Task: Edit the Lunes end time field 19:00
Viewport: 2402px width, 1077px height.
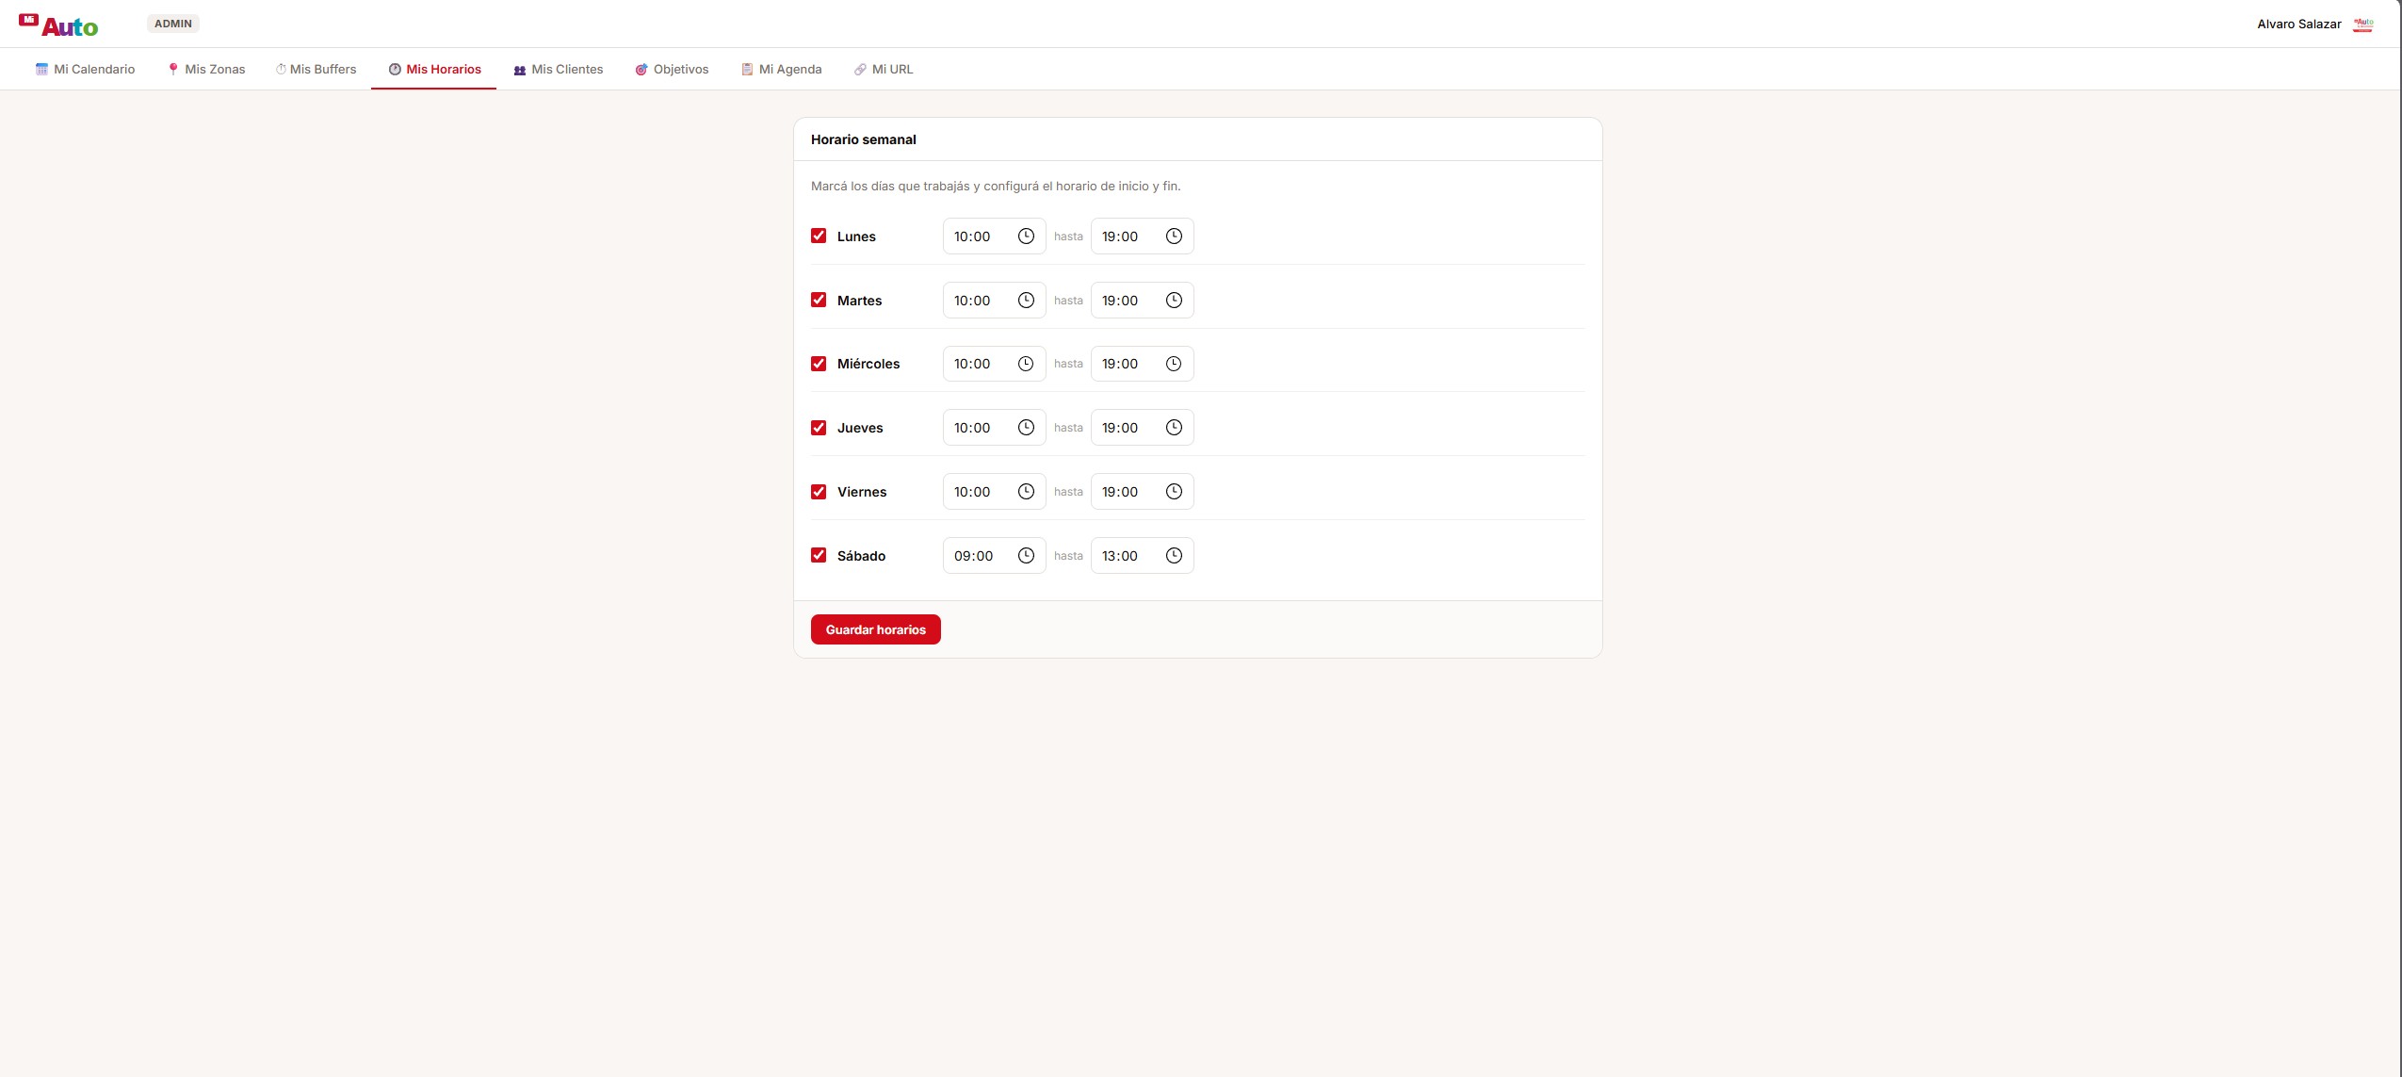Action: [x=1143, y=237]
